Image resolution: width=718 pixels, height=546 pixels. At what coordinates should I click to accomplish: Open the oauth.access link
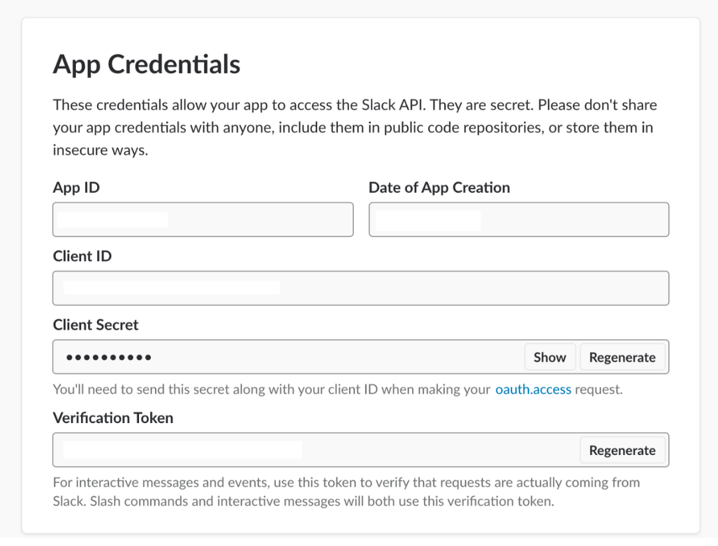[533, 389]
